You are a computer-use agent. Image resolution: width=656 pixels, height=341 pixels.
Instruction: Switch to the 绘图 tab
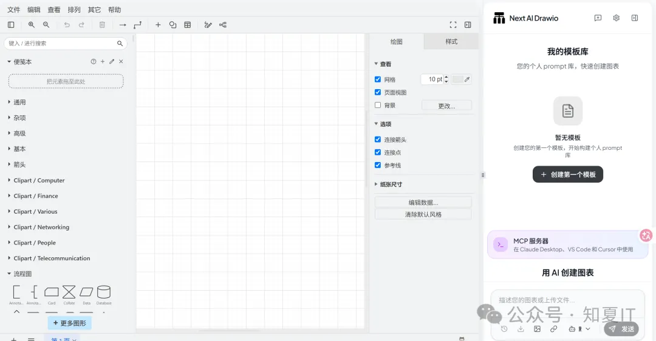tap(396, 41)
